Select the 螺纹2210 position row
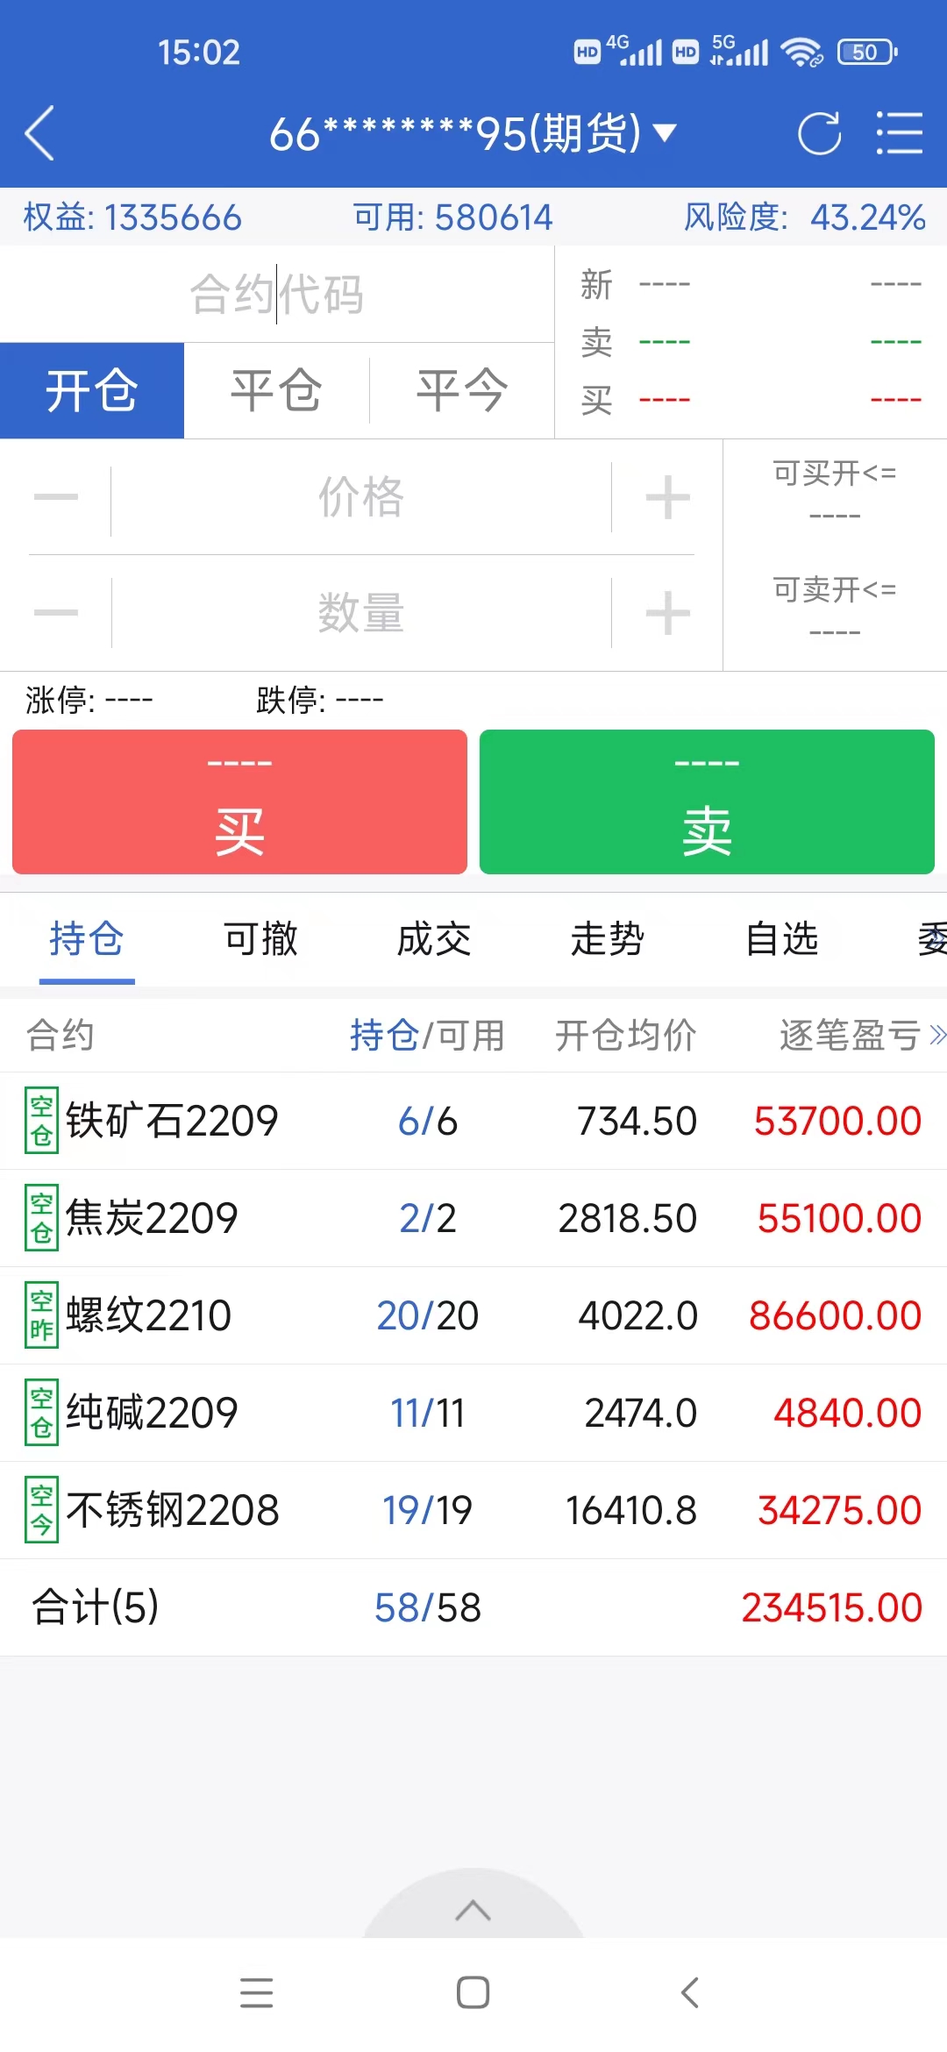Image resolution: width=947 pixels, height=2052 pixels. [x=473, y=1315]
